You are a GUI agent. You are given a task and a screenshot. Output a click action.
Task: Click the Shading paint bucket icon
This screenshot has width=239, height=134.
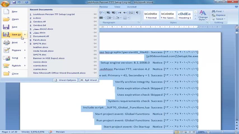click(x=117, y=18)
